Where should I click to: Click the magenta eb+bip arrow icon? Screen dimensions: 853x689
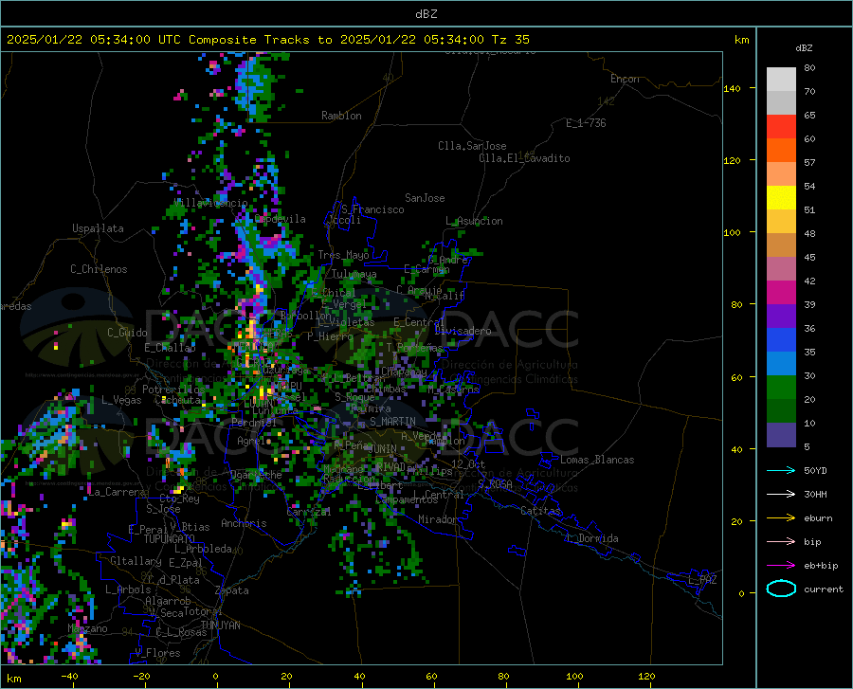tap(781, 565)
